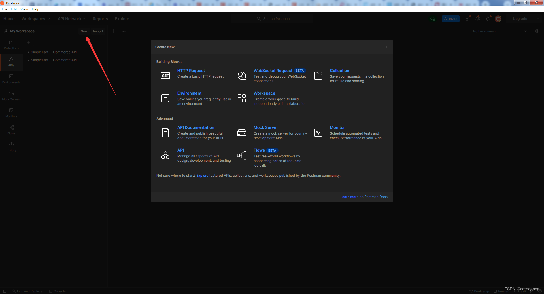This screenshot has width=544, height=294.
Task: Click the Collection folder icon in dialog
Action: 318,76
